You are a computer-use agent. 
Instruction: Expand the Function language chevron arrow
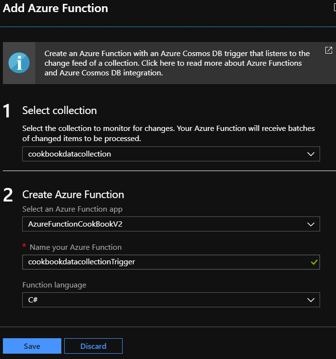click(311, 300)
